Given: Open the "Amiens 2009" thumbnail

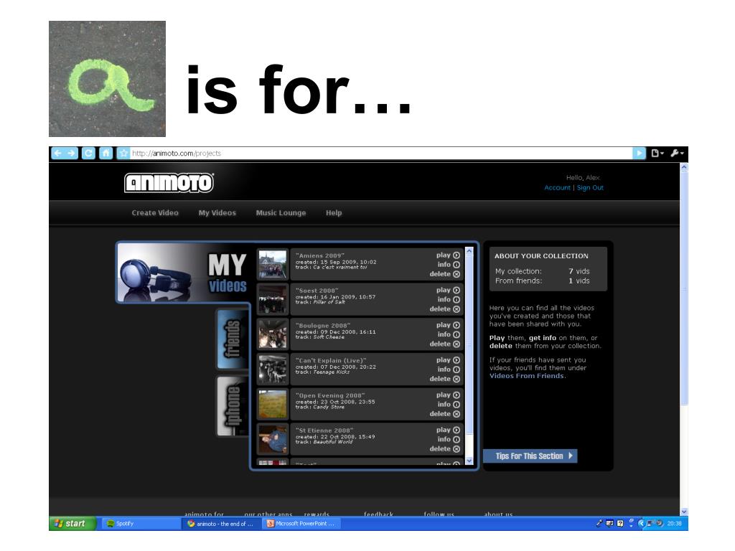Looking at the screenshot, I should [x=273, y=264].
